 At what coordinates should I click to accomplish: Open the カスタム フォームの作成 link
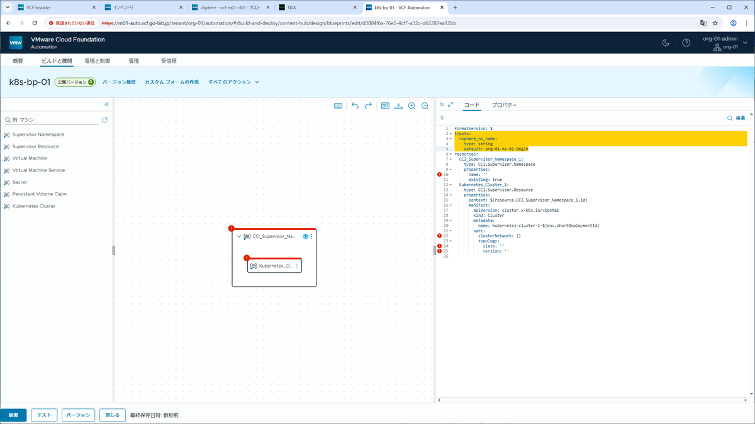(x=172, y=82)
